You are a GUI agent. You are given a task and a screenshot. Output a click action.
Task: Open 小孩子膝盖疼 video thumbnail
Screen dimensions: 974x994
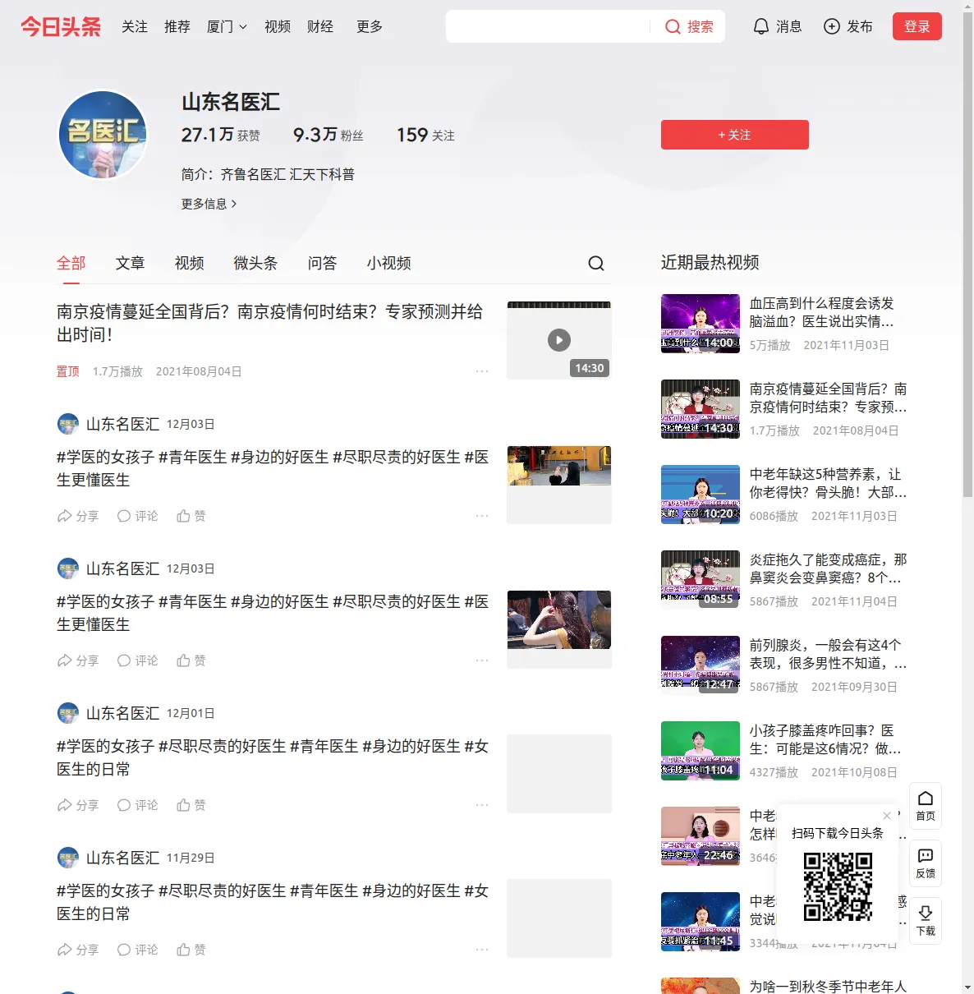pos(701,751)
